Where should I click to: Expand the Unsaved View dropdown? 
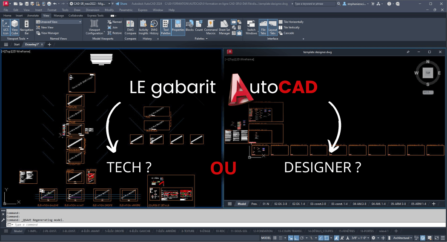click(x=59, y=22)
